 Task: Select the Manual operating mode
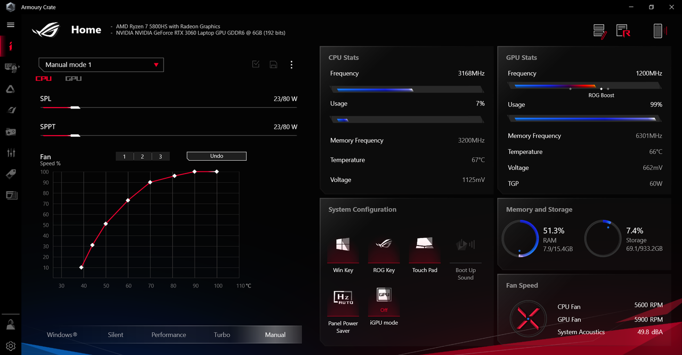pos(275,335)
